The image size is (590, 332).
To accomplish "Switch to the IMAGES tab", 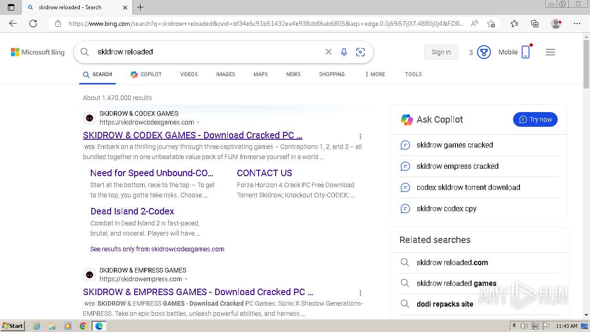I will (225, 74).
